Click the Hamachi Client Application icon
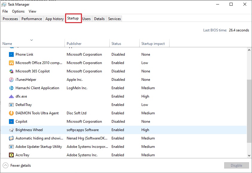 (x=11, y=88)
